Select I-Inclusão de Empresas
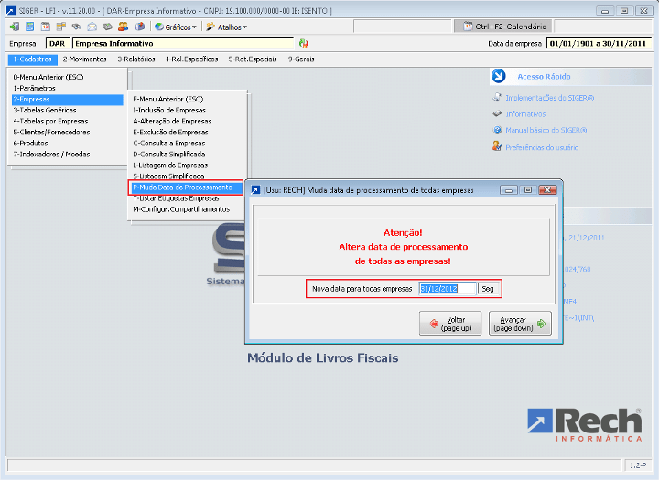 point(187,110)
